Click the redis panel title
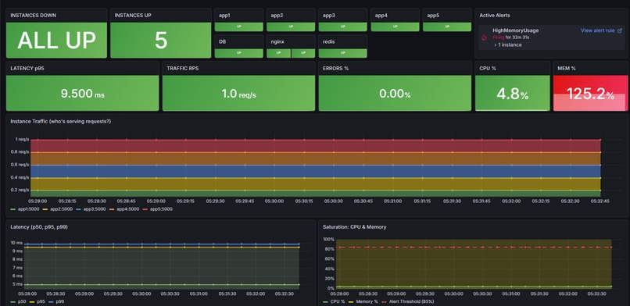 pyautogui.click(x=328, y=41)
